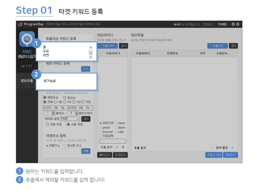
Task: Click the 추가 exclude-keyword button
Action: (86, 69)
